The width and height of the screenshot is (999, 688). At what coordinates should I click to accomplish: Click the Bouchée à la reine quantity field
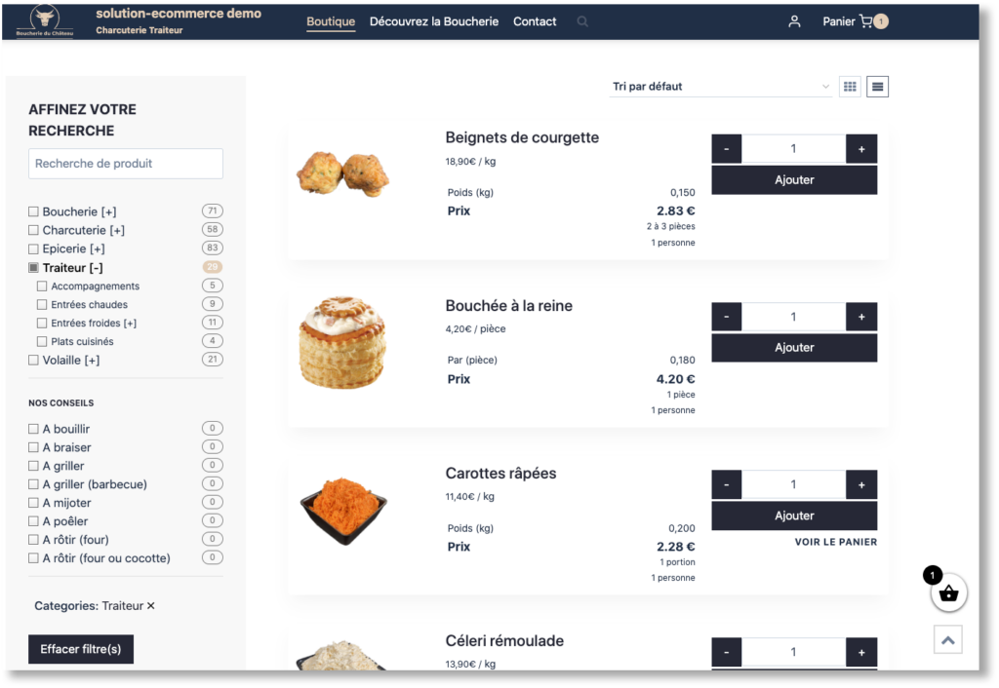point(794,317)
